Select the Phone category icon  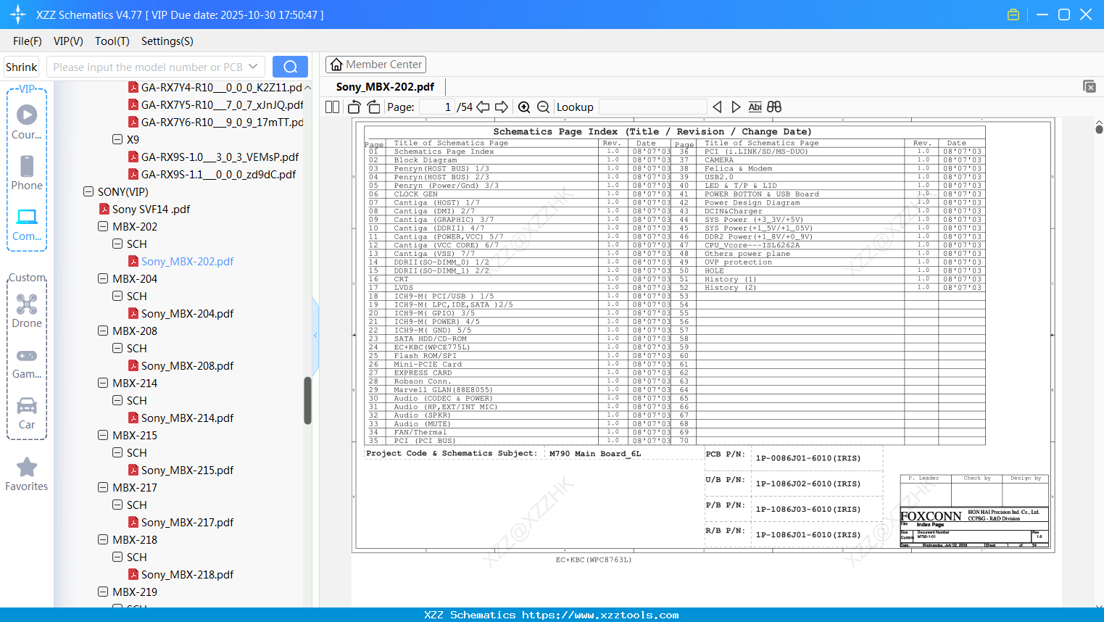(x=27, y=173)
